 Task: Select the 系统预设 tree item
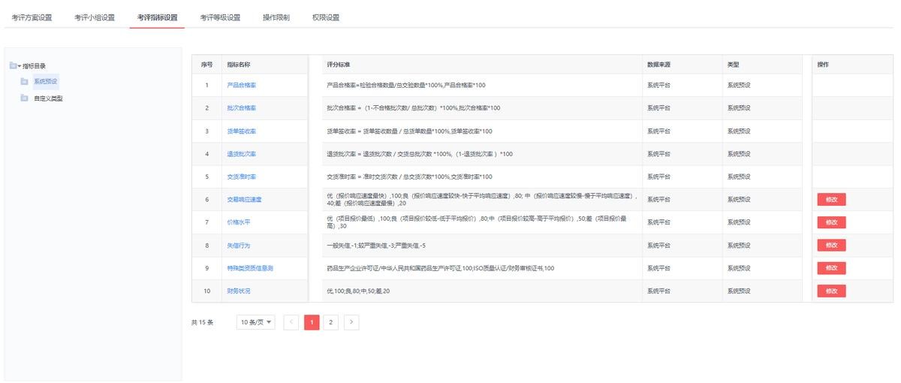46,81
